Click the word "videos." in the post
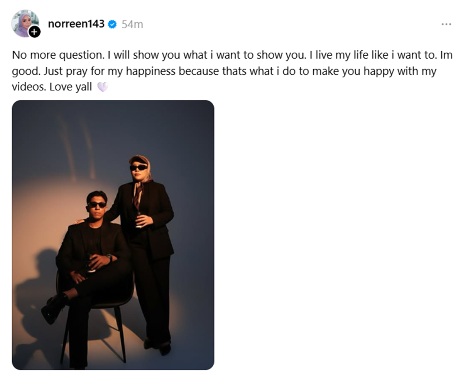Viewport: 463px width, 375px height. [29, 87]
